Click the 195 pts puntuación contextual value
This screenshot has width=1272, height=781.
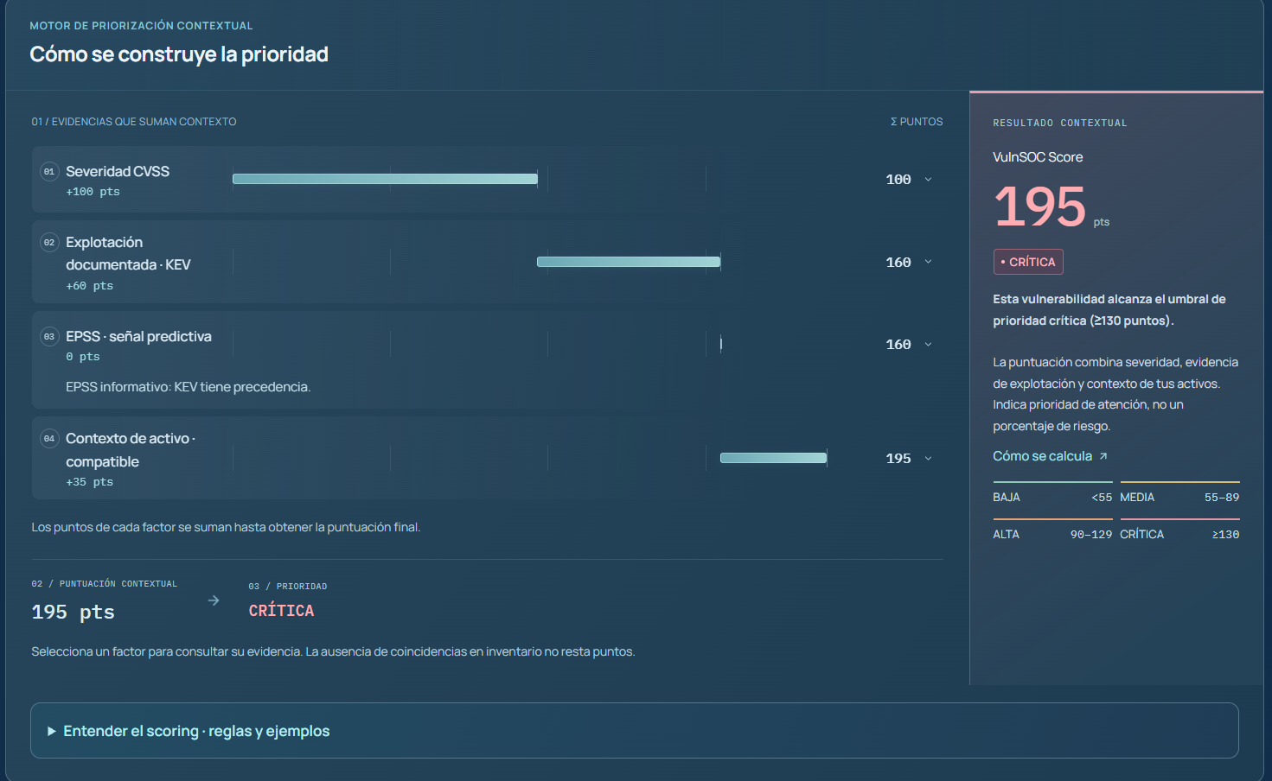point(73,613)
